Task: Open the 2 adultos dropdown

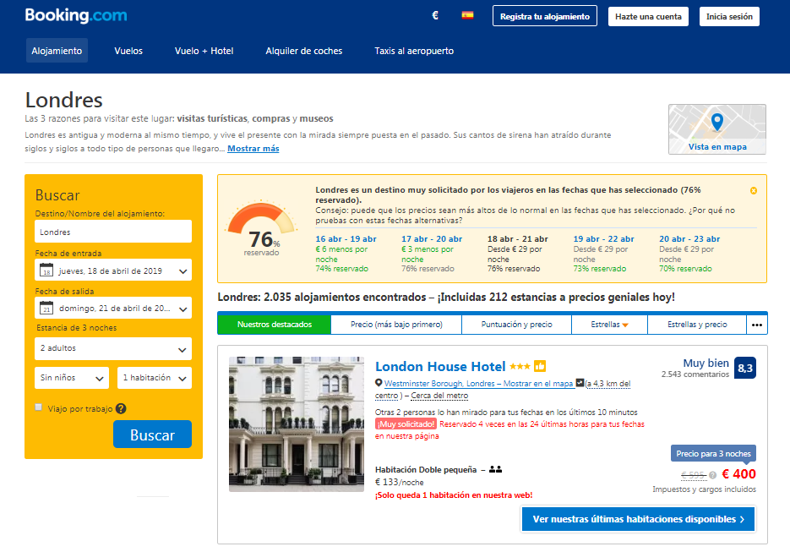Action: click(113, 348)
